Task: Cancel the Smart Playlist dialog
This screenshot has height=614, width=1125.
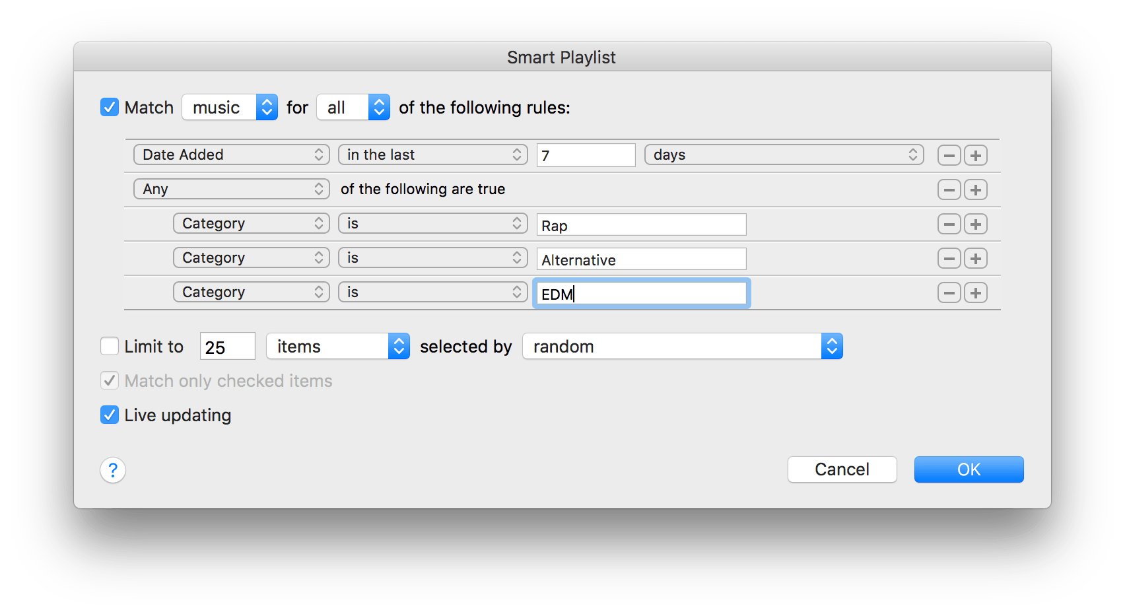Action: (x=842, y=469)
